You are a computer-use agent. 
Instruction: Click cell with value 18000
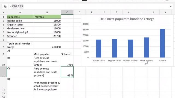point(47,32)
